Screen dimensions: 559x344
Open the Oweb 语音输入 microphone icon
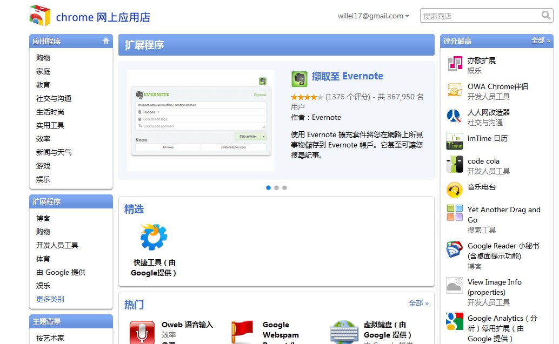pyautogui.click(x=142, y=332)
